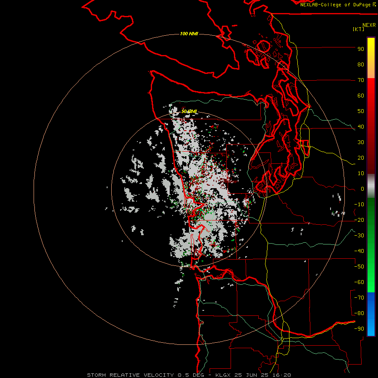Click the positive 80 scale value
Screen dimensions: 378x378
[x=361, y=65]
